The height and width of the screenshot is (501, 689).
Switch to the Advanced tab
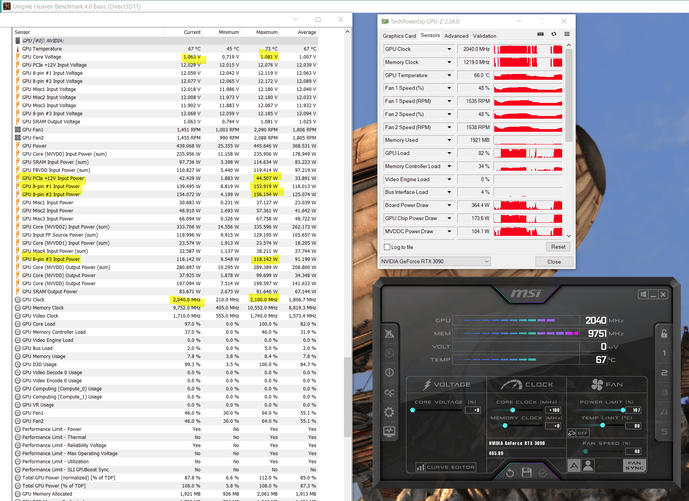[x=456, y=36]
